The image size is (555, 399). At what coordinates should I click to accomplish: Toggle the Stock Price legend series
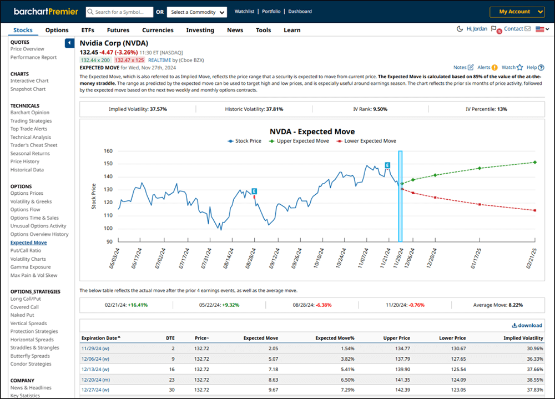click(245, 141)
